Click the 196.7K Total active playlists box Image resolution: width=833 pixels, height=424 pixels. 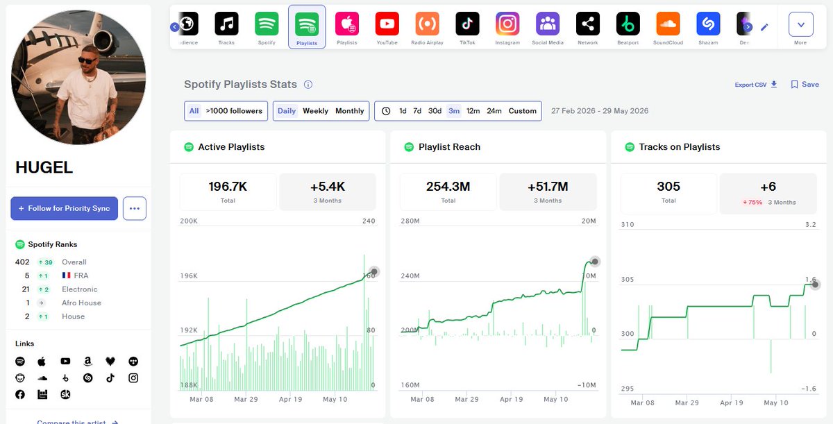tap(228, 192)
